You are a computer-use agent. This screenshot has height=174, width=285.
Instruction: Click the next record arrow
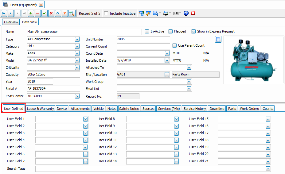18,13
